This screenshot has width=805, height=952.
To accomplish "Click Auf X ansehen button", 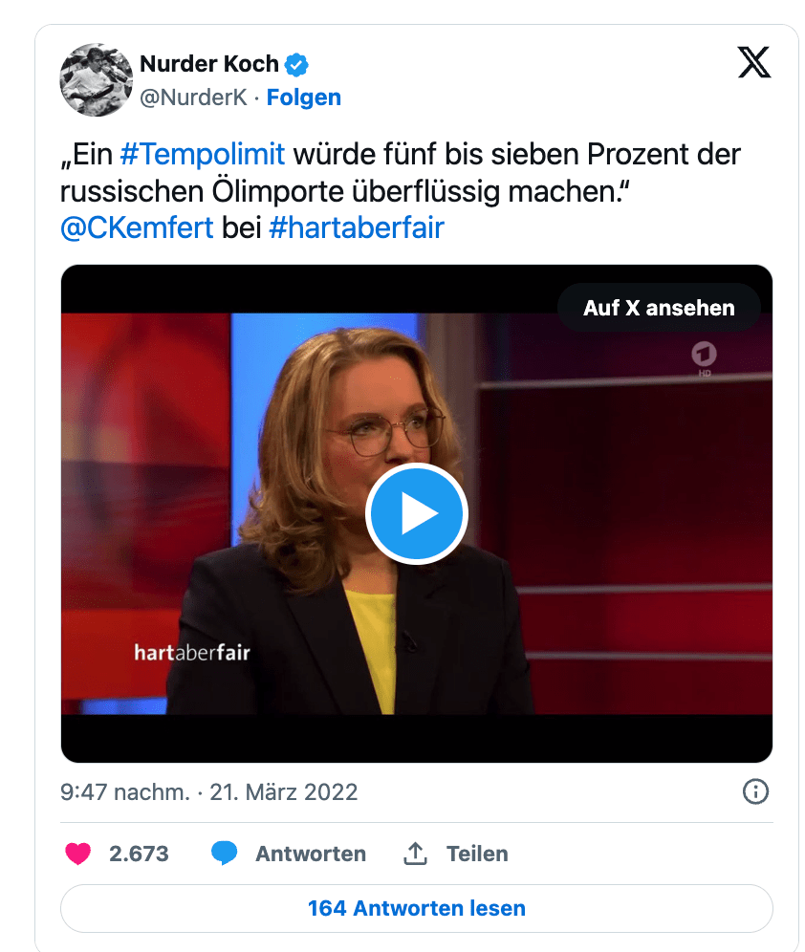I will coord(659,308).
